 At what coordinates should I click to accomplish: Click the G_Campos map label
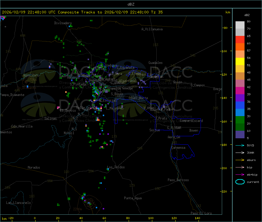pyautogui.click(x=198, y=85)
